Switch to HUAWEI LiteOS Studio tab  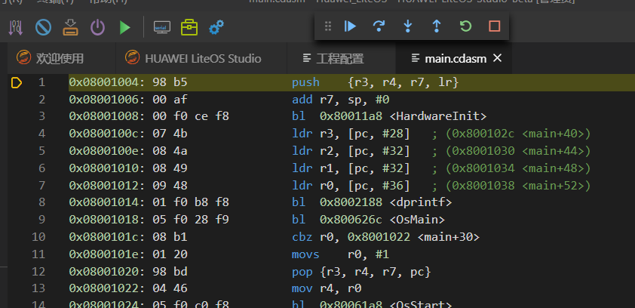click(201, 58)
